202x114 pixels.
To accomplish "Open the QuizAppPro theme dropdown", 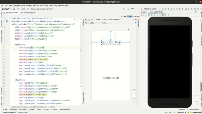I will tap(114, 20).
